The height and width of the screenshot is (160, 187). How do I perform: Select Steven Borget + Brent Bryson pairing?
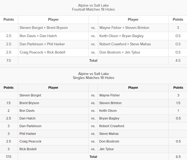tap(44, 28)
